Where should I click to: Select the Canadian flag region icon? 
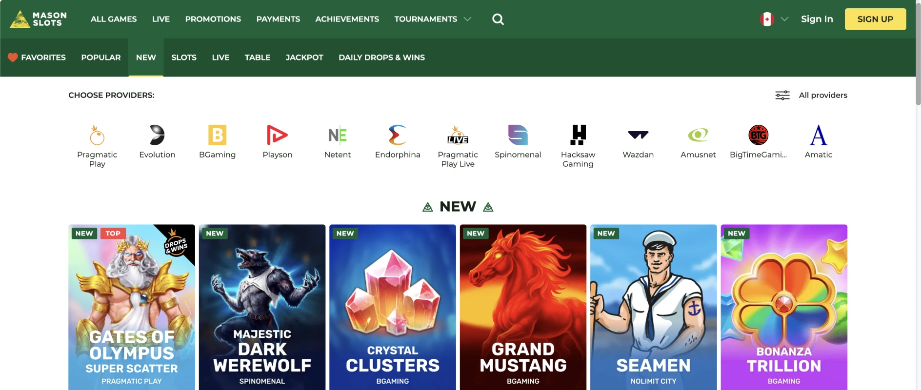click(767, 19)
